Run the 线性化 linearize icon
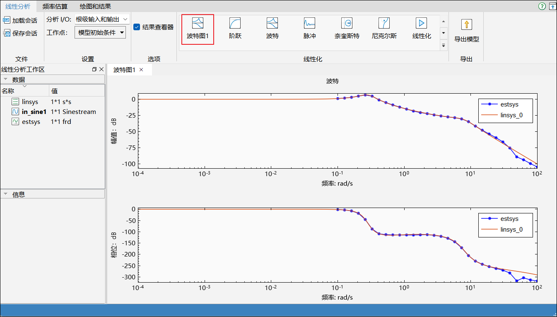This screenshot has height=317, width=557. [421, 23]
